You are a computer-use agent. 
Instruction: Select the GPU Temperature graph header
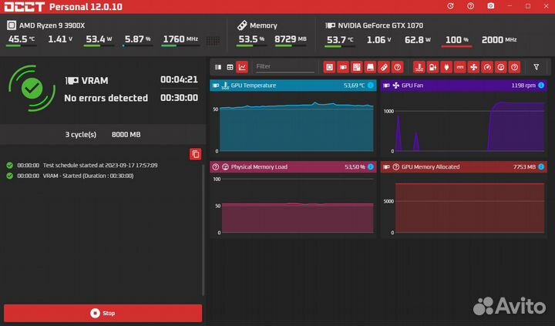click(293, 86)
